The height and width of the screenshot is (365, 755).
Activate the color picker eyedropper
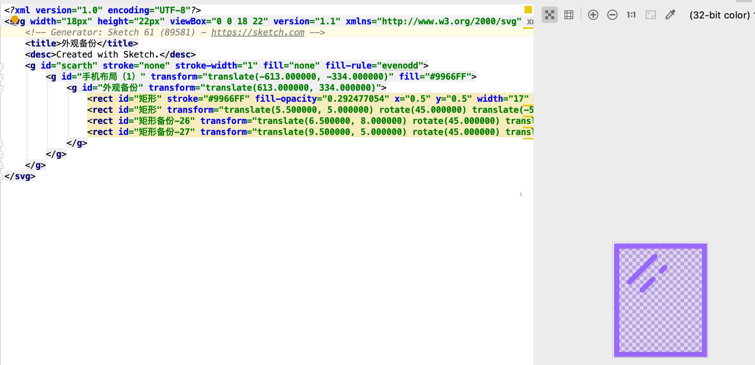[x=670, y=15]
